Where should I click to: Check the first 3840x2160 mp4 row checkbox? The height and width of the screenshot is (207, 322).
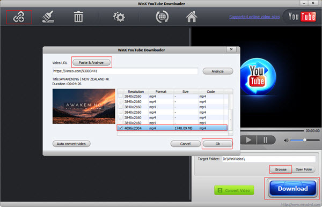pos(121,96)
